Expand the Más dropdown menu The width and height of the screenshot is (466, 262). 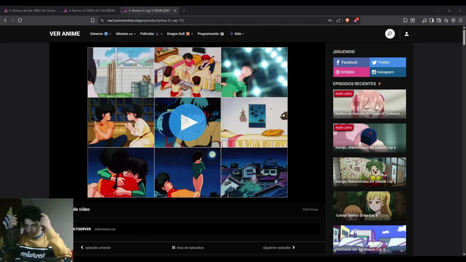click(237, 34)
